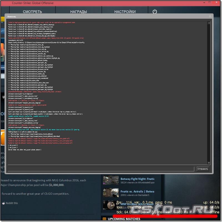Click the Отправить submit button

pos(203,169)
